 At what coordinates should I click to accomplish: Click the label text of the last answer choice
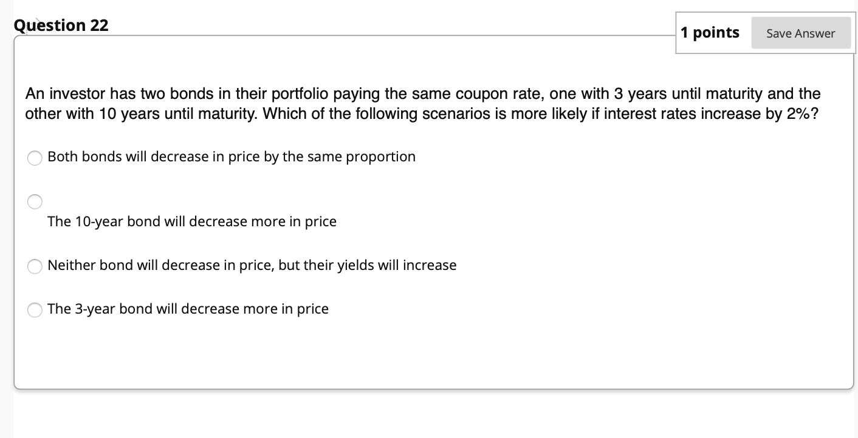point(187,309)
